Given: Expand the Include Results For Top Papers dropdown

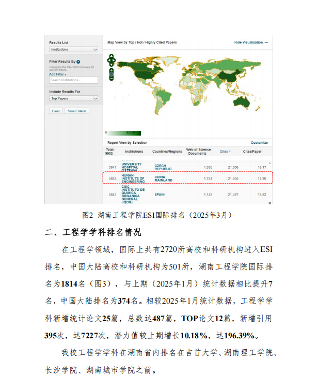Looking at the screenshot, I should (x=73, y=98).
